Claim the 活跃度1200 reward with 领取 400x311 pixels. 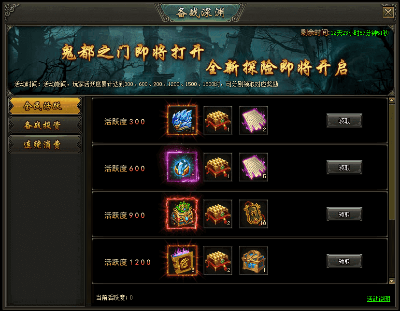pos(344,261)
